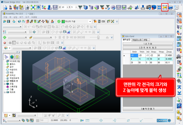Open the 도구 menu
Screen dimensions: 183x125
tap(27, 17)
